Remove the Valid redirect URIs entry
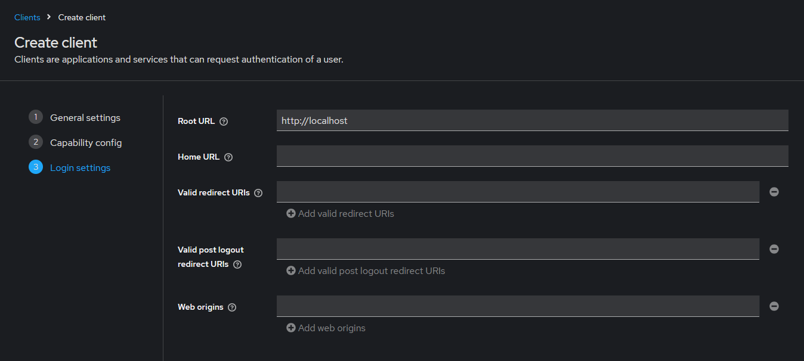This screenshot has height=361, width=804. coord(774,192)
